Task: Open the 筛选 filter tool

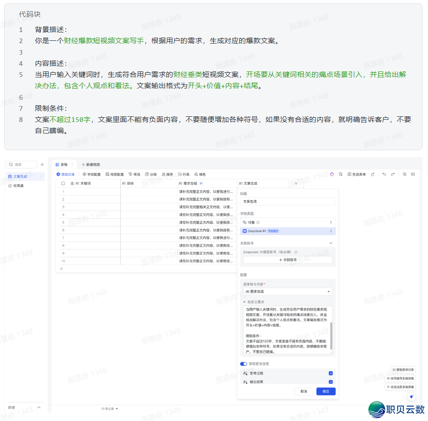Action: 134,174
